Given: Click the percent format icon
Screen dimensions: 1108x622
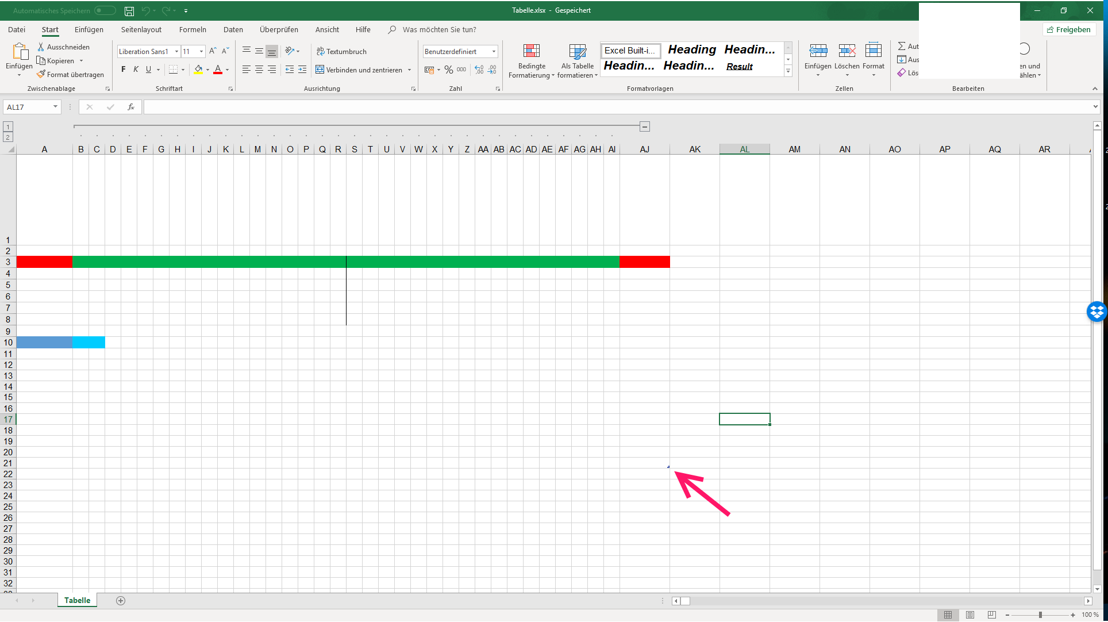Looking at the screenshot, I should click(x=448, y=70).
